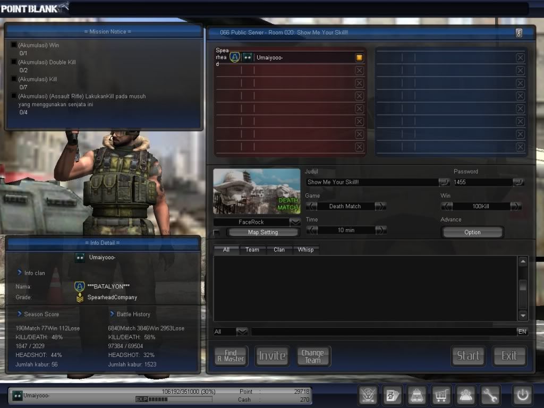
Task: Open the PB mission cards icon
Action: pyautogui.click(x=393, y=395)
